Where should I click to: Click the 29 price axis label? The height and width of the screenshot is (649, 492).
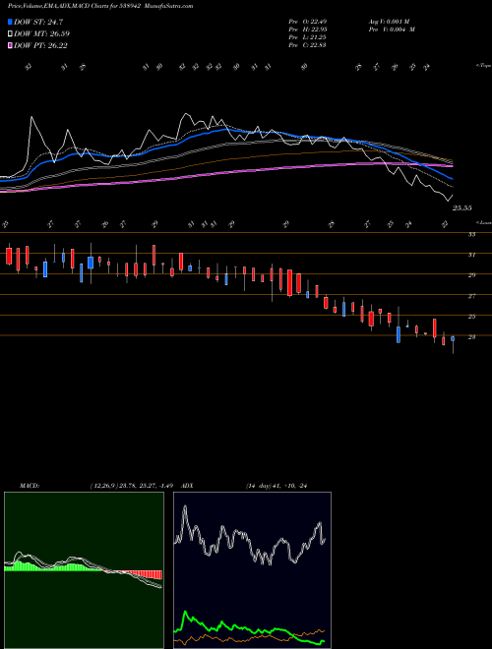(471, 274)
